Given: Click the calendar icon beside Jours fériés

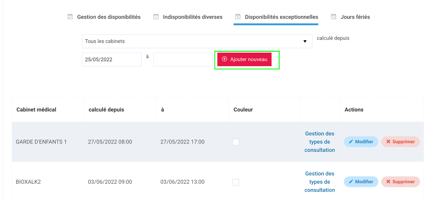Looking at the screenshot, I should click(334, 17).
